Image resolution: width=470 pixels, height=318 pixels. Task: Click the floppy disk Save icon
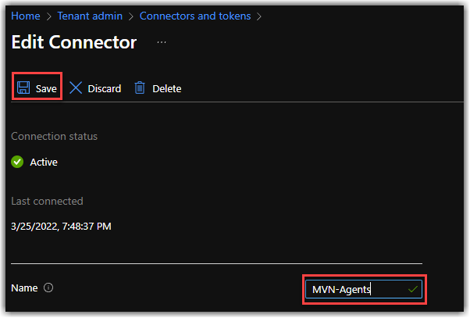pyautogui.click(x=23, y=88)
